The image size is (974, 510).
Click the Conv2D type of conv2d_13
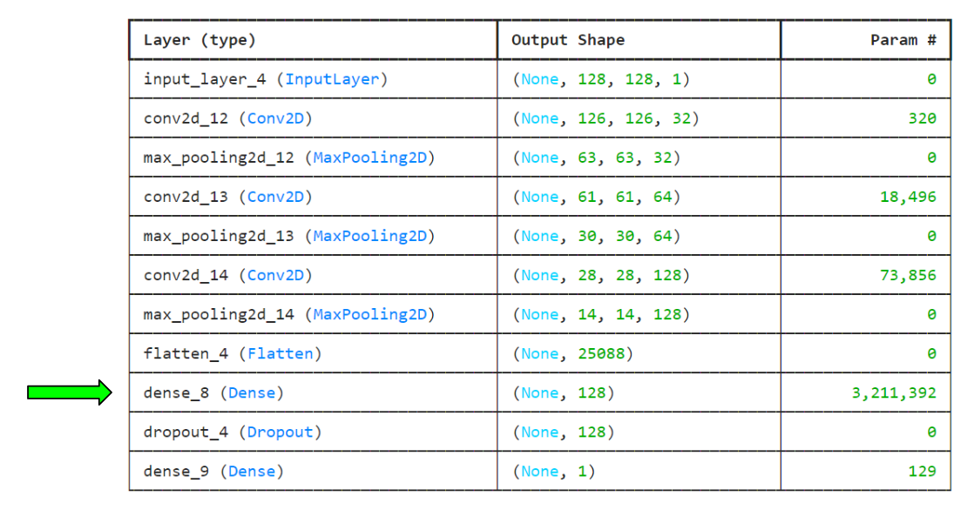coord(279,197)
